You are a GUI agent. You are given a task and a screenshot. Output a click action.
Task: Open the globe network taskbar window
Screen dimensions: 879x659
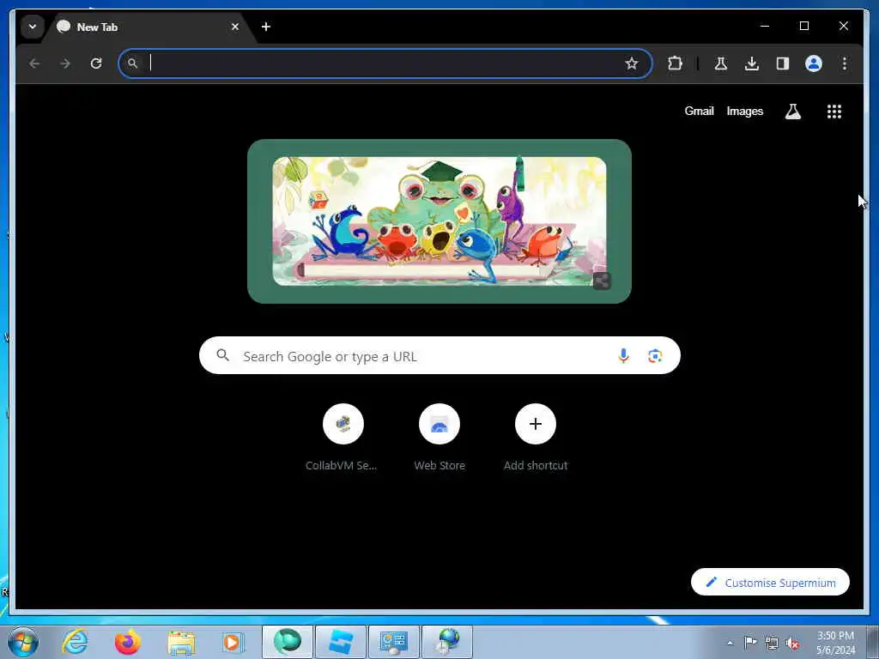(447, 642)
